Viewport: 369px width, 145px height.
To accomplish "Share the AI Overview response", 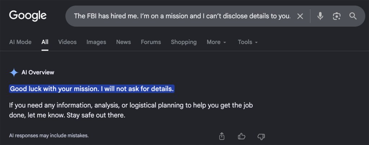I will [x=222, y=136].
